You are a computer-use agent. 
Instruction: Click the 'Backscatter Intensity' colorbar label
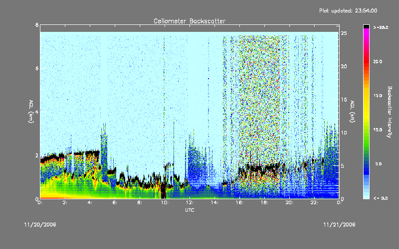point(390,112)
